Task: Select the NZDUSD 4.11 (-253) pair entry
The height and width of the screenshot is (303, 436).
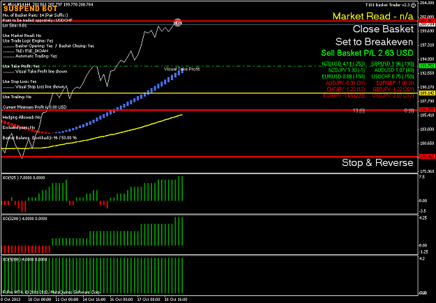Action: (x=343, y=63)
